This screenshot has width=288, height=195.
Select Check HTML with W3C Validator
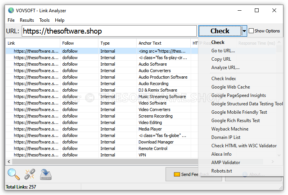click(244, 146)
